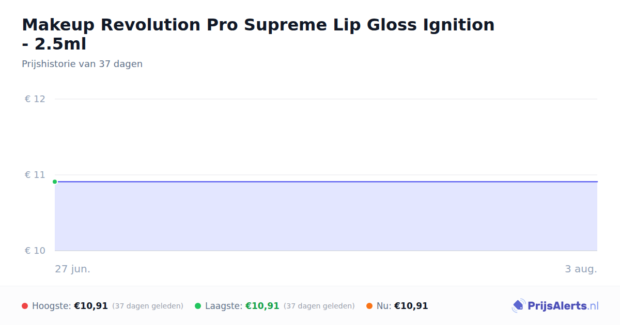620x325 pixels.
Task: Click the 37 dagen geleden note after Laagste
Action: [319, 306]
